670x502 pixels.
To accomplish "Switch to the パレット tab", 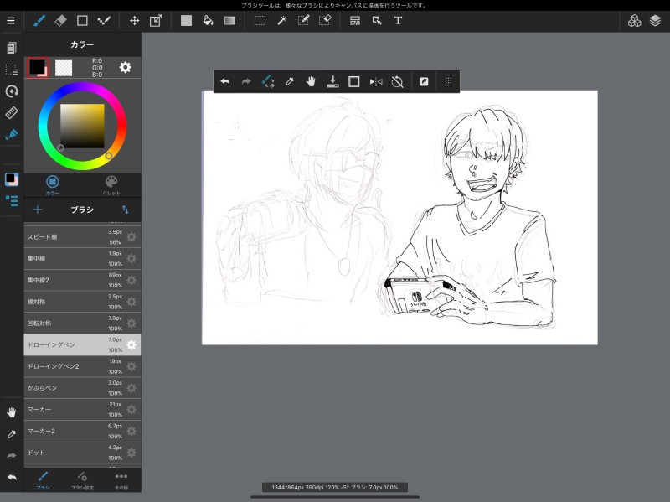I will (x=111, y=184).
